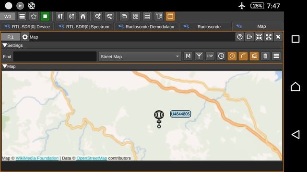Add a MIMO device to workspace

83,16
